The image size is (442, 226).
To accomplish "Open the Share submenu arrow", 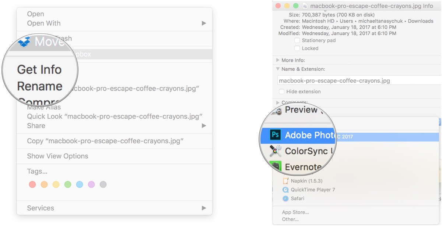I will (x=204, y=126).
